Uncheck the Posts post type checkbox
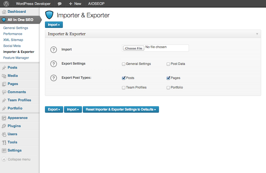This screenshot has width=266, height=173. coord(124,78)
